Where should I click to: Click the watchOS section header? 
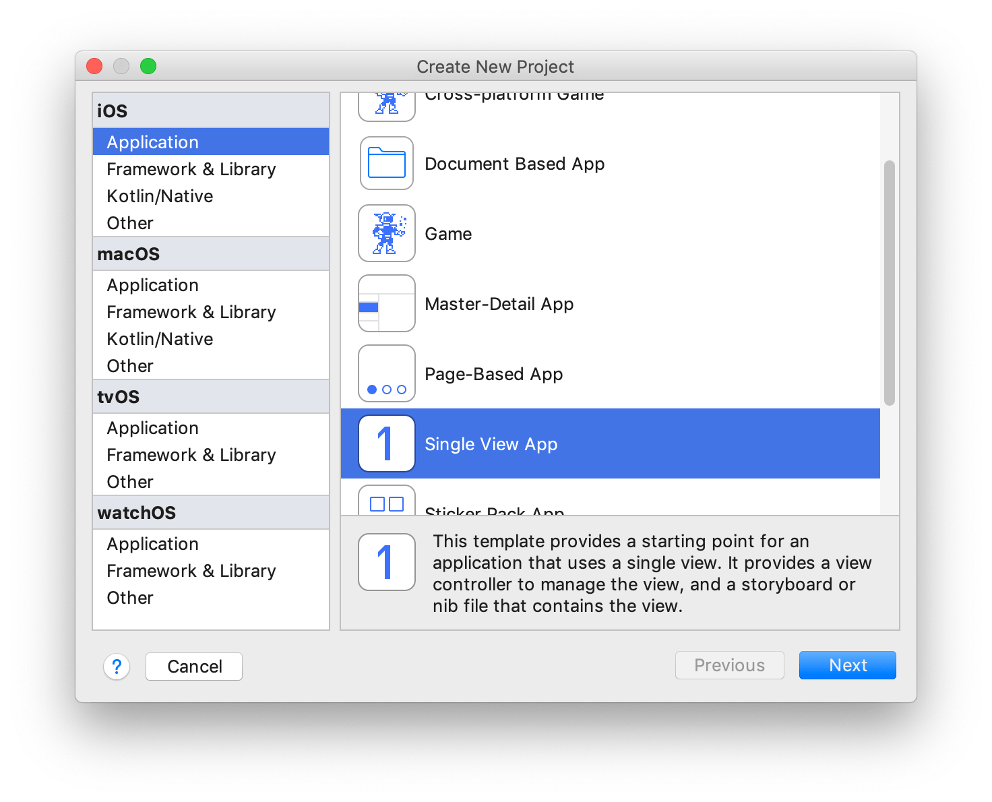click(211, 513)
